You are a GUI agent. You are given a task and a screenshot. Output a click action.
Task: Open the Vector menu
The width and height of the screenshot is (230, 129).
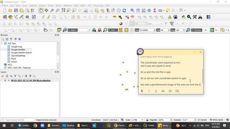pyautogui.click(x=51, y=5)
